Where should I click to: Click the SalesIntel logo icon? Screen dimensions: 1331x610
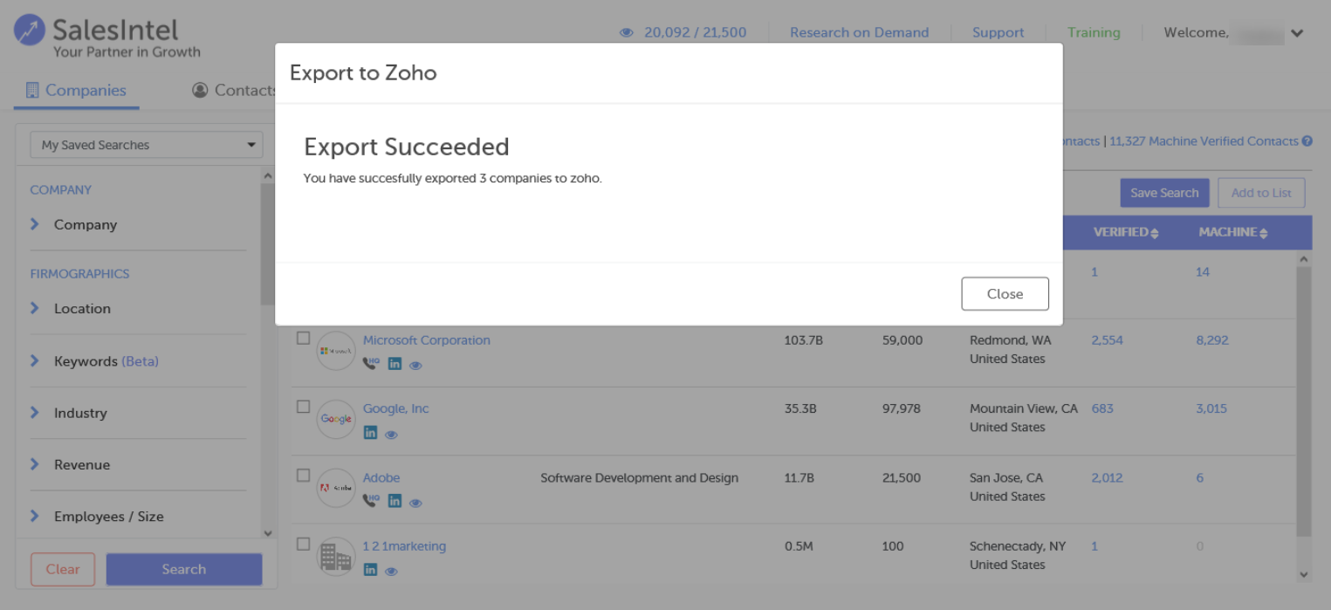pyautogui.click(x=30, y=31)
